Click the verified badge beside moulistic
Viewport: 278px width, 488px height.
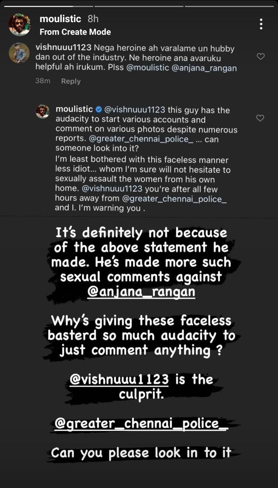(98, 110)
